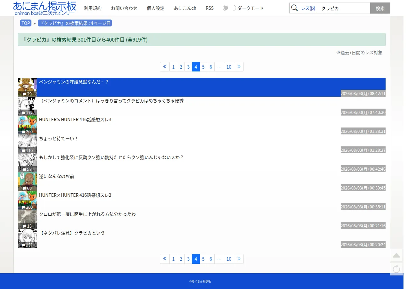Viewport: 406px width, 289px height.
Task: Click the scroll-to-top arrow button
Action: 396,255
